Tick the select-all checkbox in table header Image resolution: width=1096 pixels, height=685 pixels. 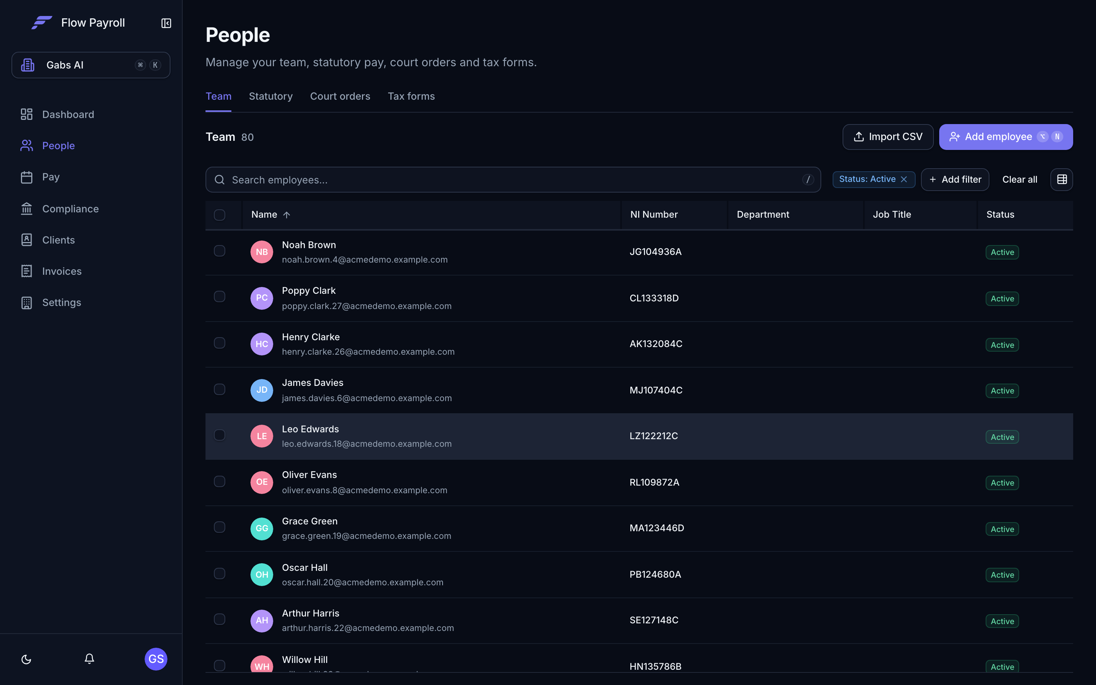click(x=220, y=215)
